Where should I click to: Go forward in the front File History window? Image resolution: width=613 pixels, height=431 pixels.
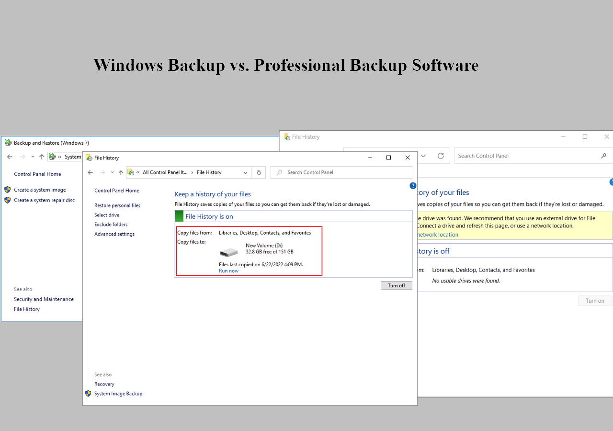click(x=102, y=172)
